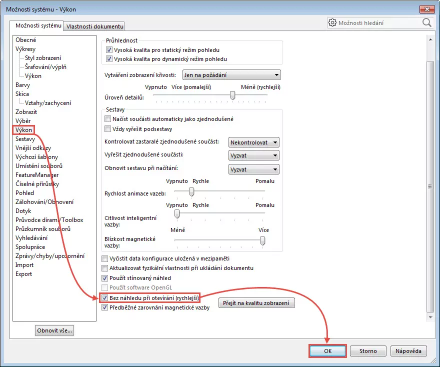Select Barvy in the category list
Viewport: 440px width, 367px height.
click(22, 85)
